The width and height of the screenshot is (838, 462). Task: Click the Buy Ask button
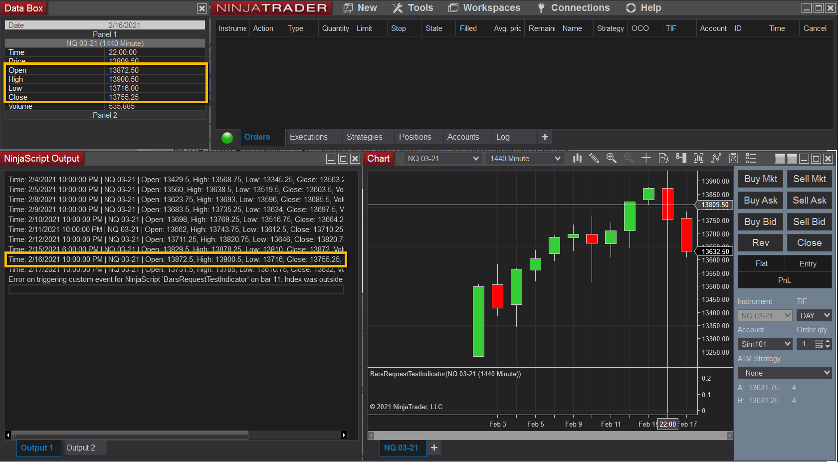point(761,201)
